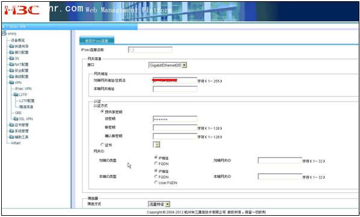Click the 修改IPsec连接 tab
This screenshot has width=360, height=217.
tap(97, 41)
